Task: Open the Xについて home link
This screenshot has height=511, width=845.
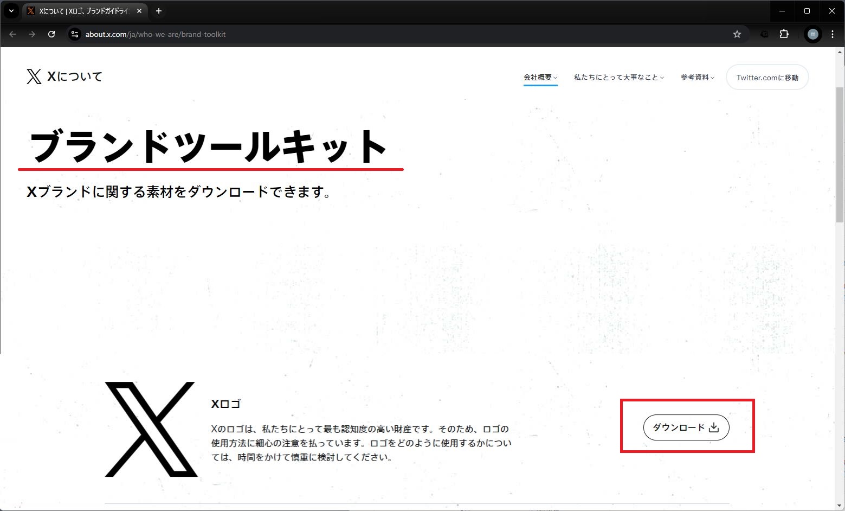Action: coord(75,76)
